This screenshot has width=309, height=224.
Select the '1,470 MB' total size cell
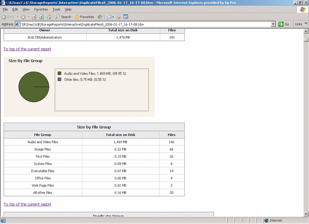pyautogui.click(x=123, y=37)
